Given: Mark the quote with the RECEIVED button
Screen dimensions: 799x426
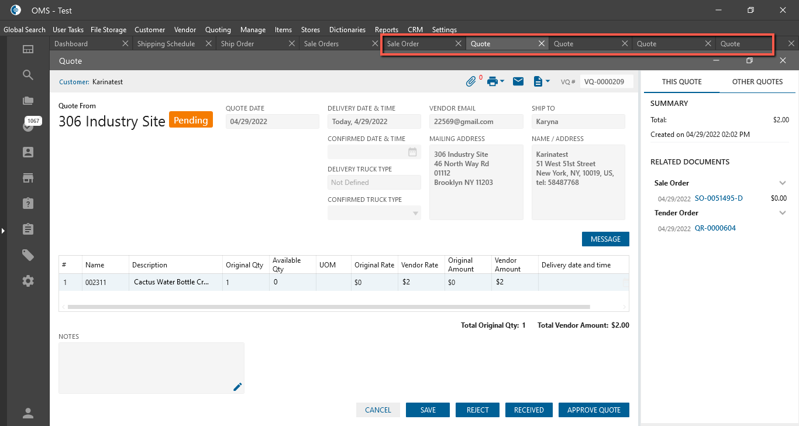Looking at the screenshot, I should coord(529,410).
